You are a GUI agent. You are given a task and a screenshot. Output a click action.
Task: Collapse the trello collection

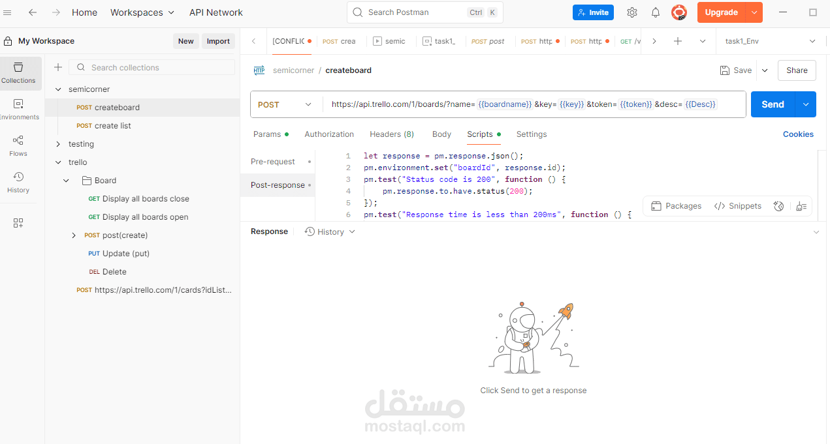point(58,162)
